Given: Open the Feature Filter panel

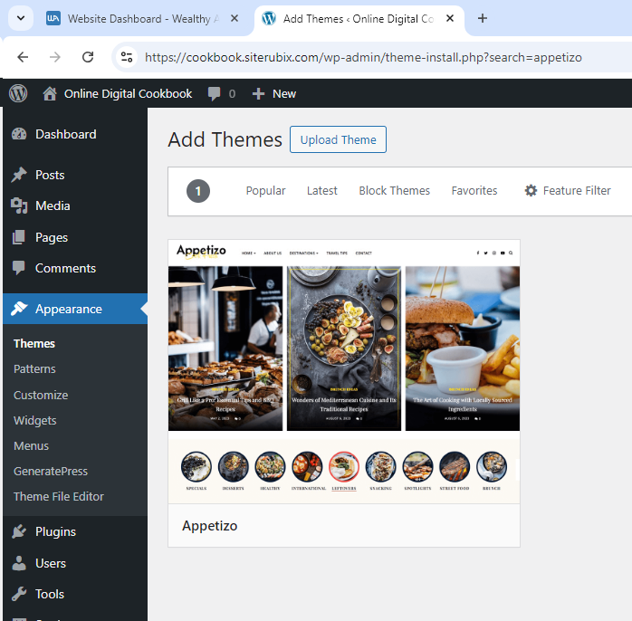Looking at the screenshot, I should [x=568, y=190].
